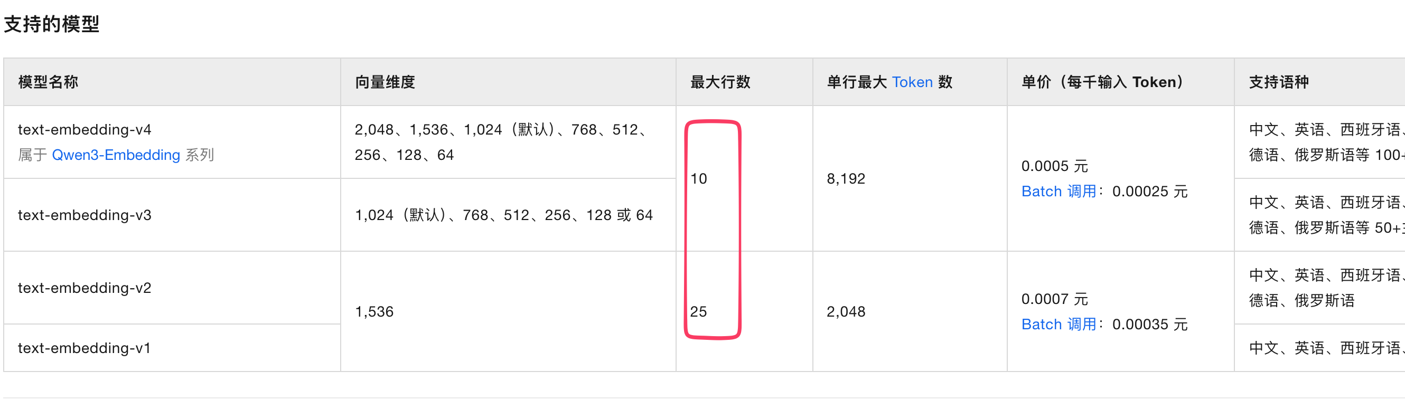This screenshot has width=1405, height=400.
Task: Click the 单价 (每千输入 Token) column header
Action: [1102, 82]
